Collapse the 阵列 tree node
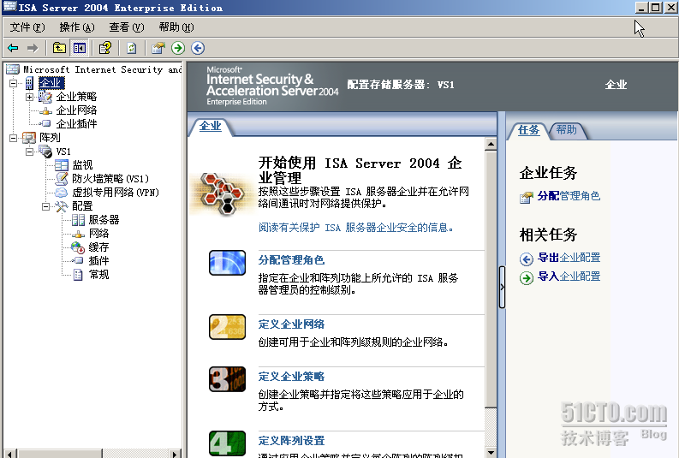679x458 pixels. (14, 138)
